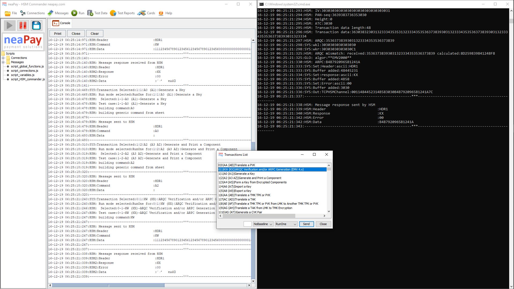Click the neaPay payment solutions logo
Screen dimensions: 514x289
[x=23, y=42]
